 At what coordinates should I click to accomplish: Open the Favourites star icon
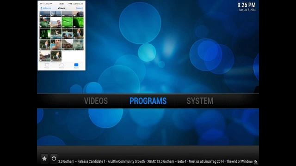pyautogui.click(x=44, y=159)
